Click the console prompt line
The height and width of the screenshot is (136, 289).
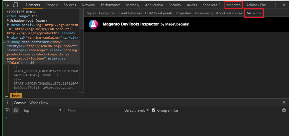point(146,118)
